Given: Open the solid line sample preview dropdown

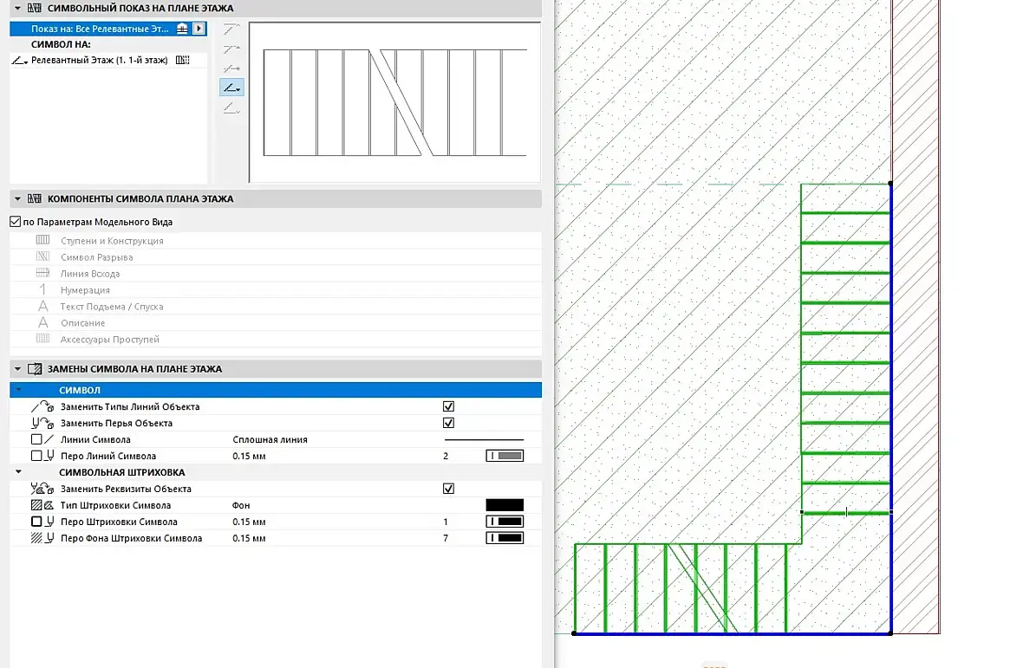Looking at the screenshot, I should point(484,439).
